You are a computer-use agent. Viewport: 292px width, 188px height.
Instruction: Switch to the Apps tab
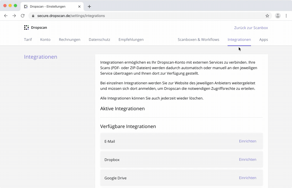click(263, 40)
